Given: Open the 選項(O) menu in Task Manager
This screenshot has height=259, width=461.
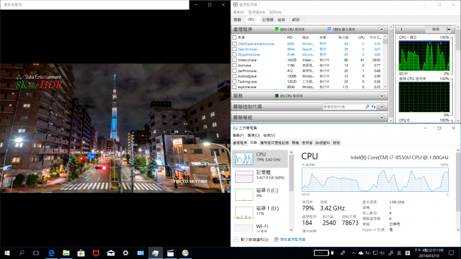Looking at the screenshot, I should (254, 136).
